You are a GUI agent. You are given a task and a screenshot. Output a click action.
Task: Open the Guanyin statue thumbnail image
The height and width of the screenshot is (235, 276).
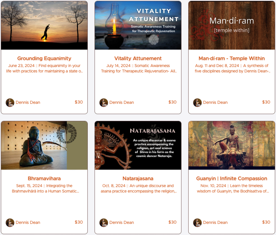[x=232, y=145]
